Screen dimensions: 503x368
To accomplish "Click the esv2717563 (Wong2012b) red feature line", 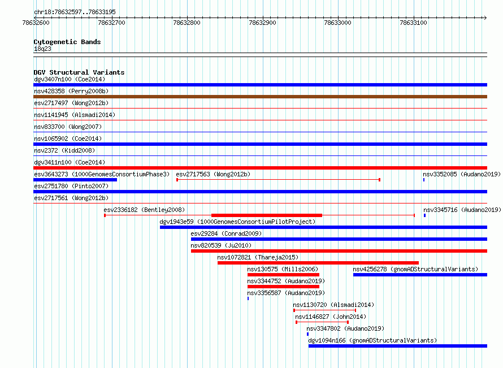I will coord(279,180).
